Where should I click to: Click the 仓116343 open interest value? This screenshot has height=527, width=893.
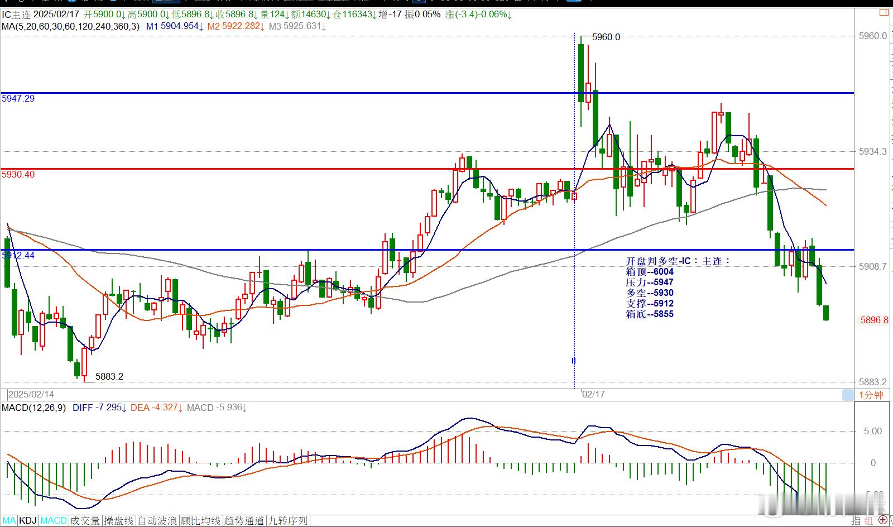[x=355, y=15]
